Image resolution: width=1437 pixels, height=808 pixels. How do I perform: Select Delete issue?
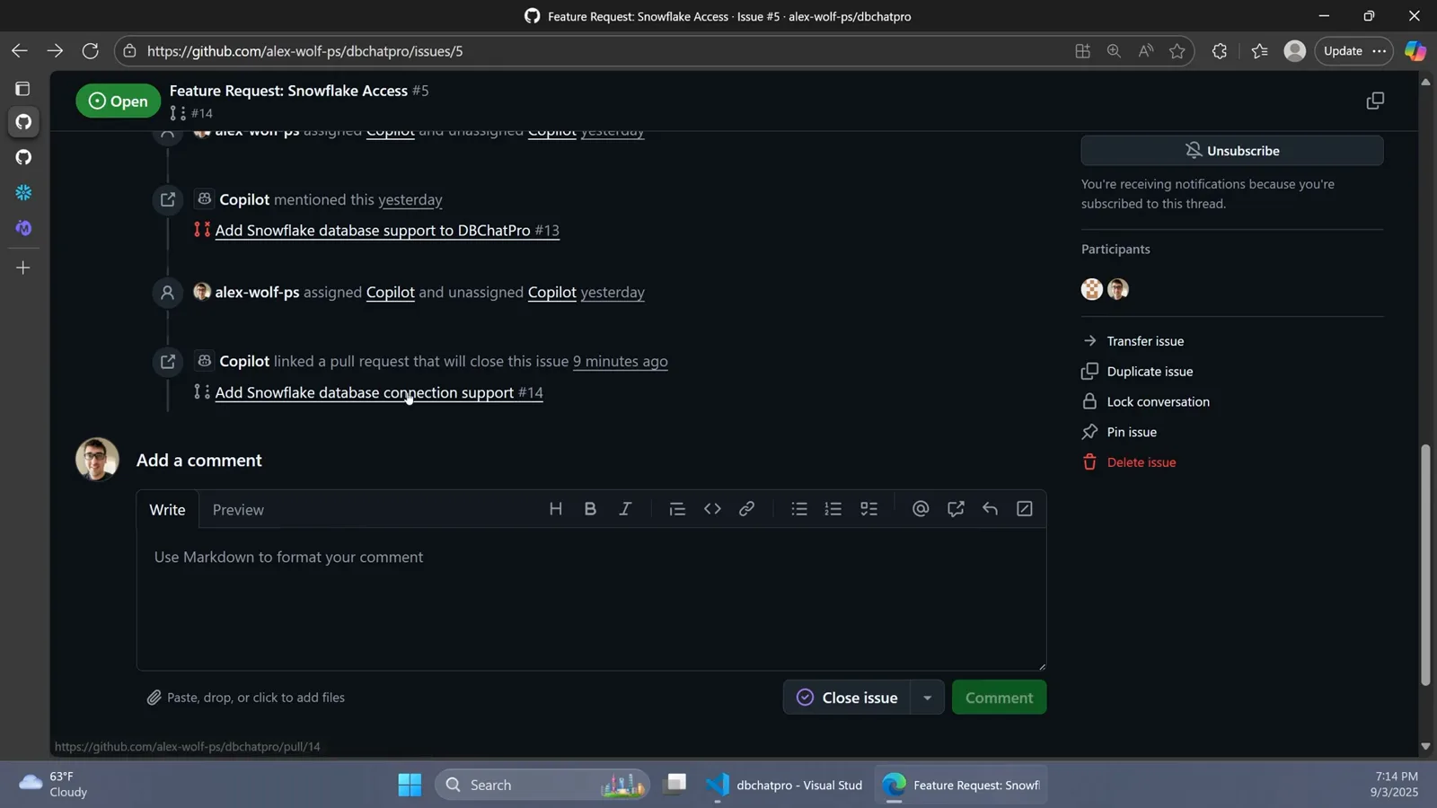tap(1141, 462)
